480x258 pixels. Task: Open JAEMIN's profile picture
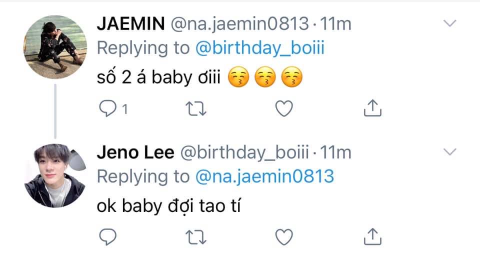pos(55,47)
